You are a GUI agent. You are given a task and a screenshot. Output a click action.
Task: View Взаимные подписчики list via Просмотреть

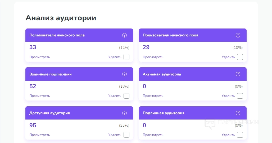(x=40, y=96)
